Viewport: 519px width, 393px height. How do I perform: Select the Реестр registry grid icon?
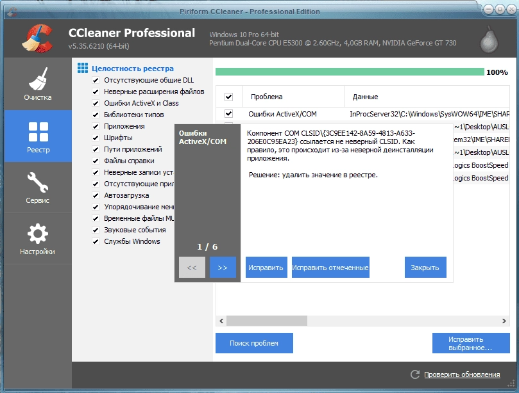pos(38,132)
